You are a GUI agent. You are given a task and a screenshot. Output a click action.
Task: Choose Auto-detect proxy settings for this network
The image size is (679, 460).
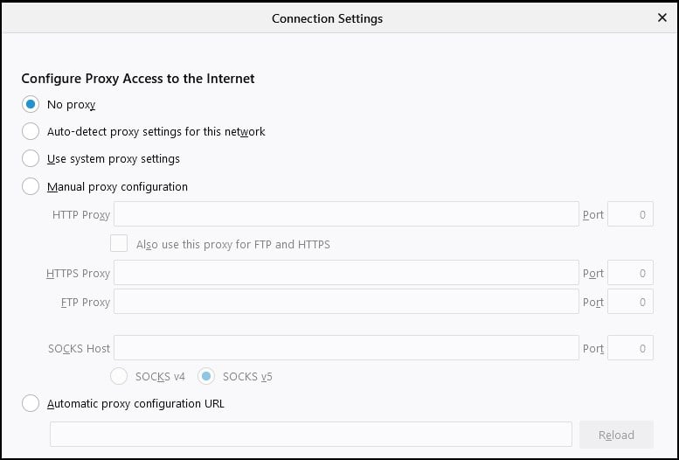coord(31,132)
